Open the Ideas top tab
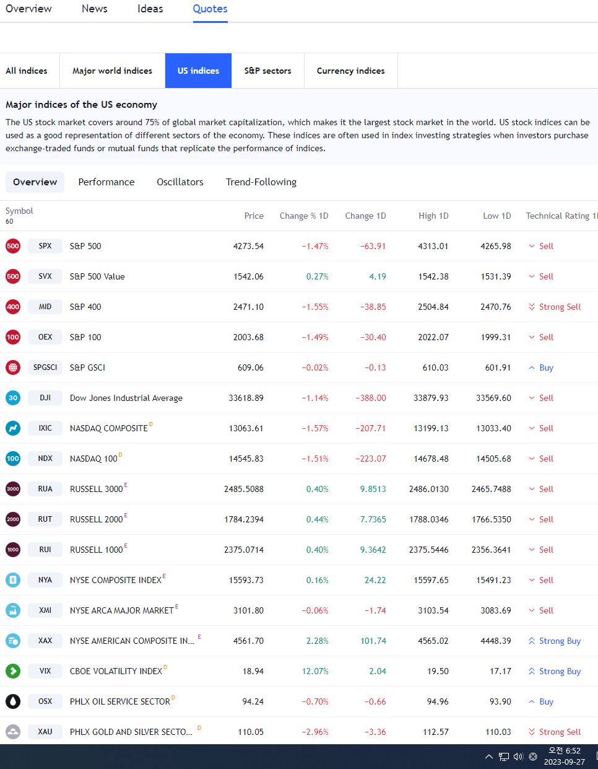 point(150,9)
